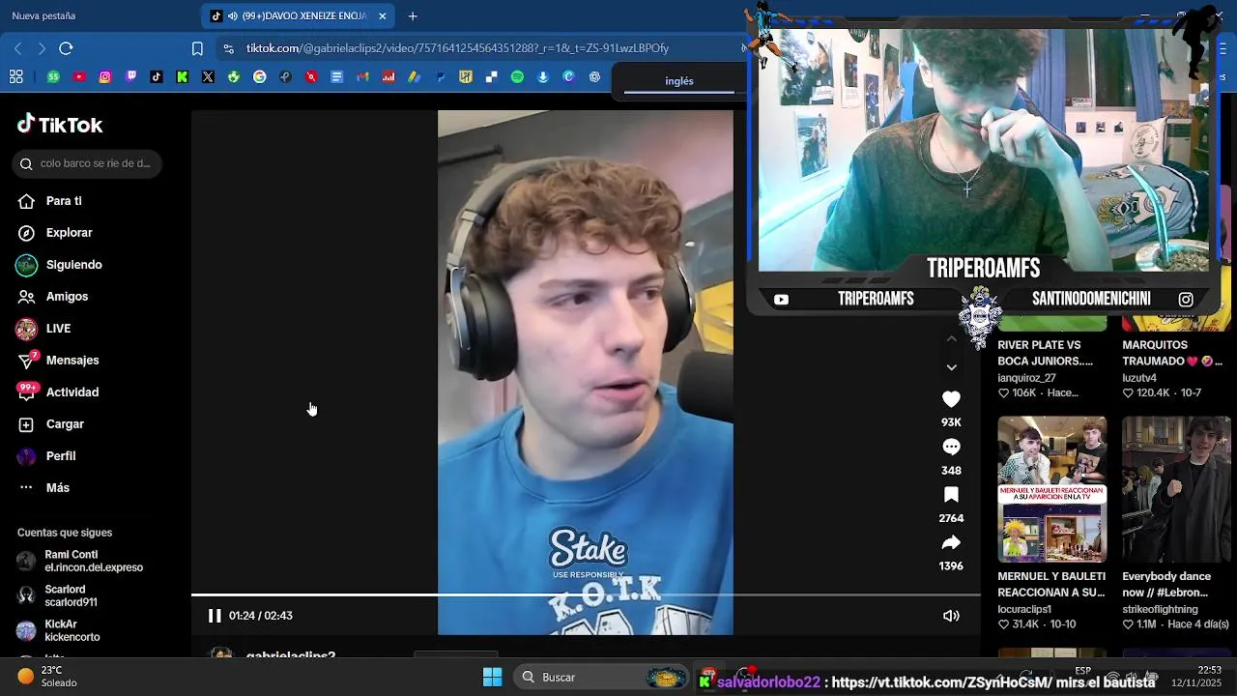The image size is (1237, 696).
Task: Seek on the video progress bar
Action: [x=586, y=594]
